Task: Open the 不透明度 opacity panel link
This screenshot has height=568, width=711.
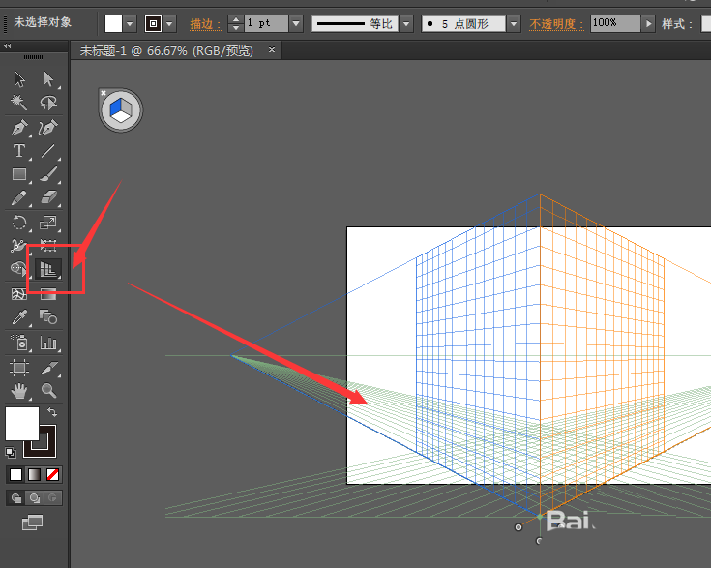Action: (x=556, y=23)
